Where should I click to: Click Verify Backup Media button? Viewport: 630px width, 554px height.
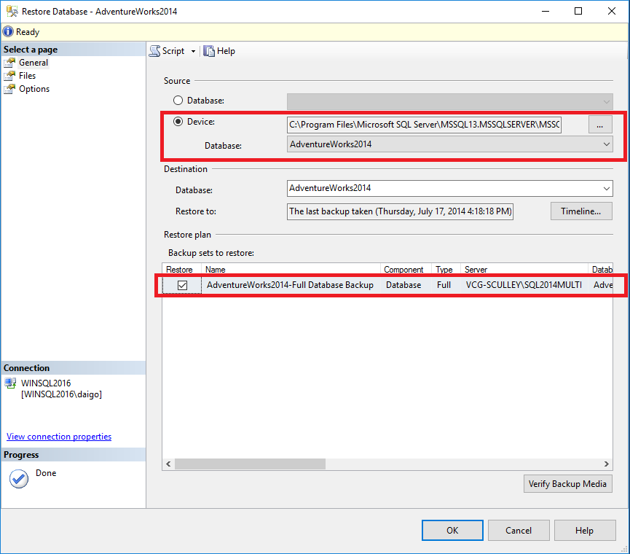tap(567, 483)
